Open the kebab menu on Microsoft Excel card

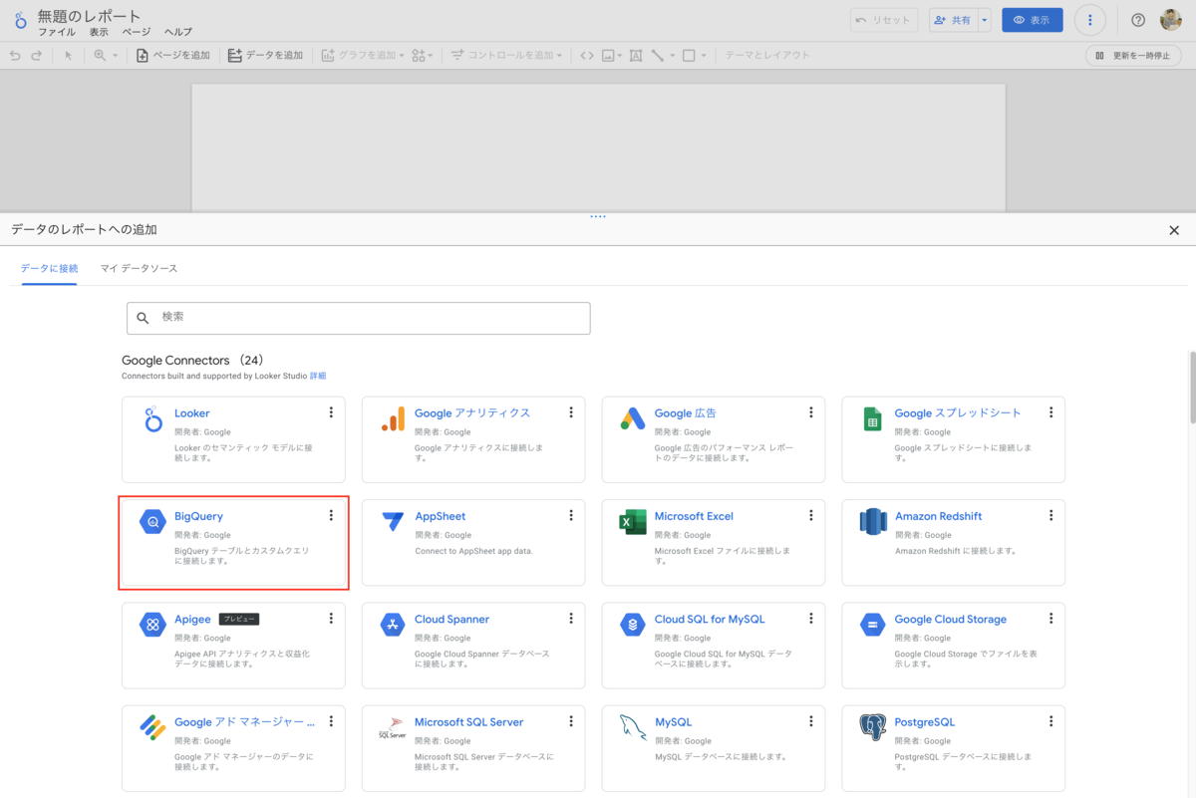[x=811, y=515]
